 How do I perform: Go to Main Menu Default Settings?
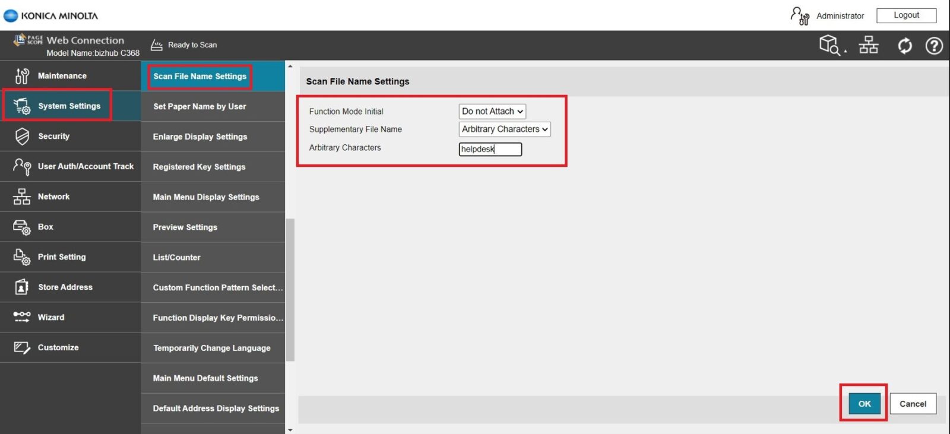click(x=205, y=378)
